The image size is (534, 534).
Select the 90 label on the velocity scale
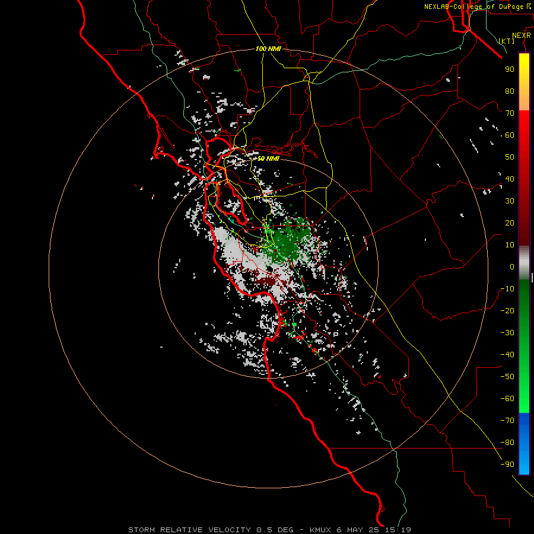[x=510, y=69]
